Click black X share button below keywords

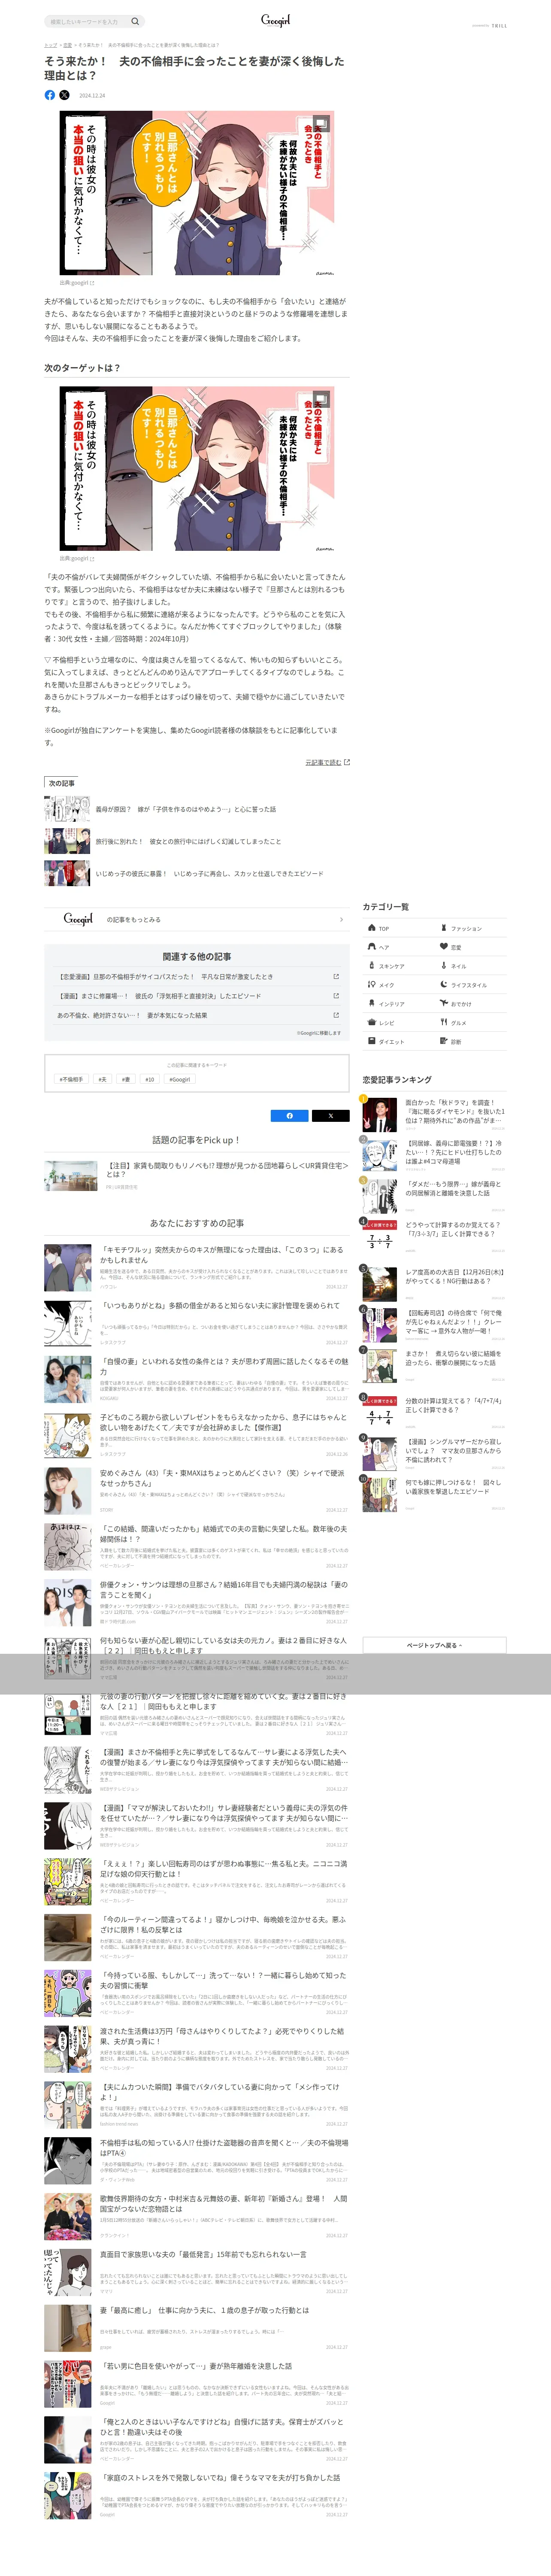[330, 1115]
